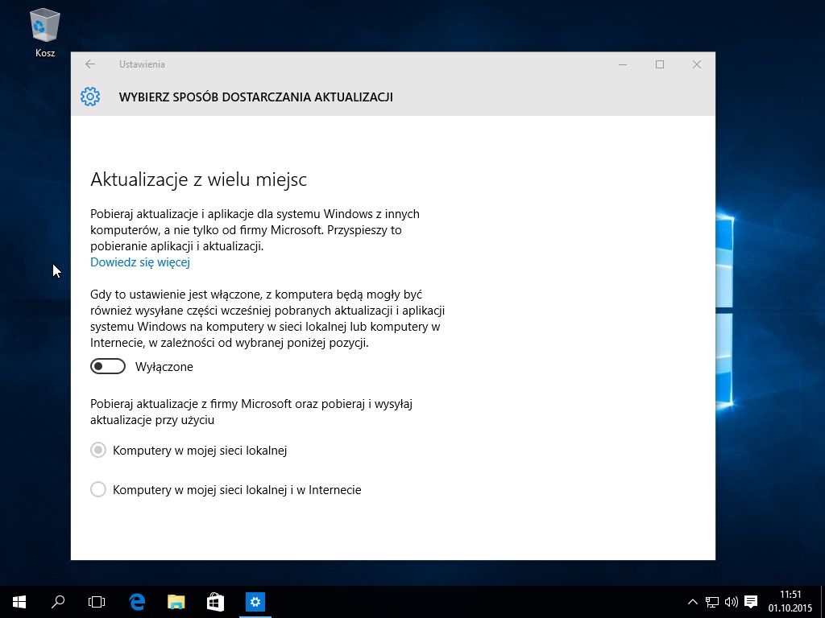
Task: Close the Ustawienia window
Action: click(697, 64)
